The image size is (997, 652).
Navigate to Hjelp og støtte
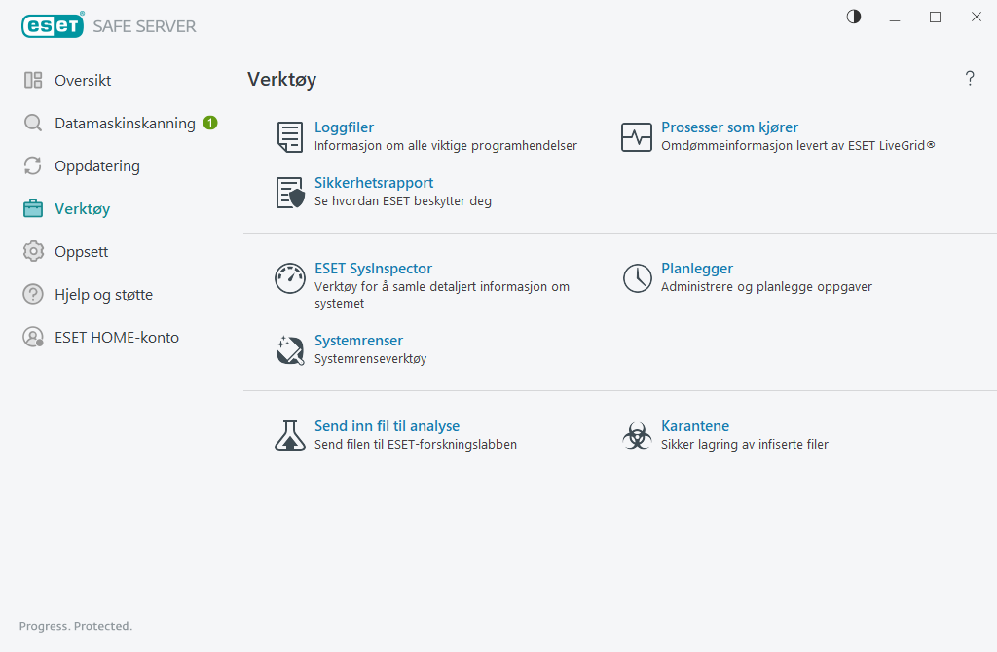coord(103,295)
